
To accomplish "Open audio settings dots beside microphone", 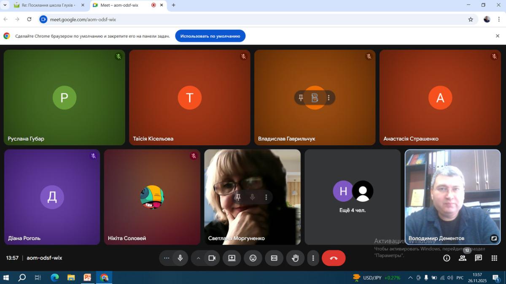I will (167, 258).
